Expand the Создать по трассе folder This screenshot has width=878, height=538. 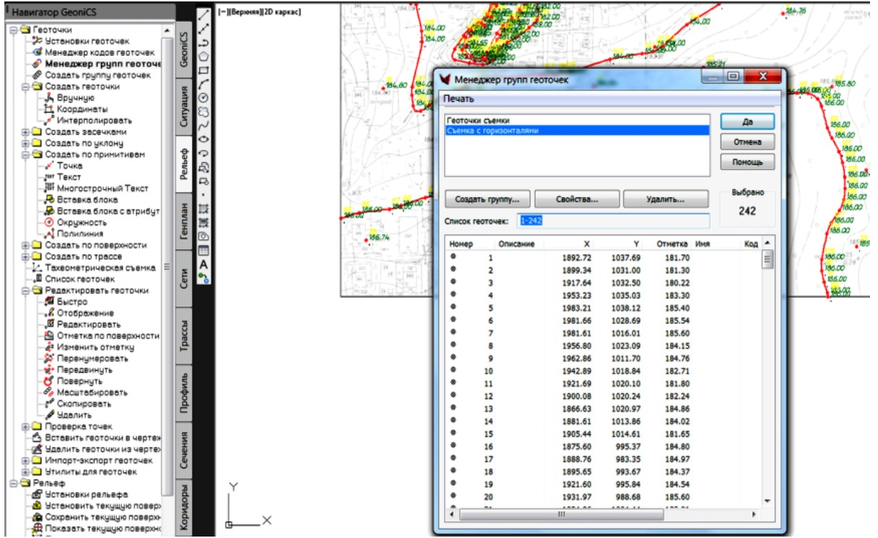(26, 257)
